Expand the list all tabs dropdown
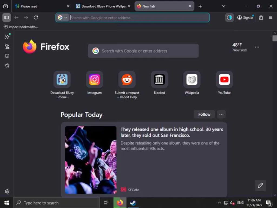Viewport: 277px width, 208px height. [223, 6]
